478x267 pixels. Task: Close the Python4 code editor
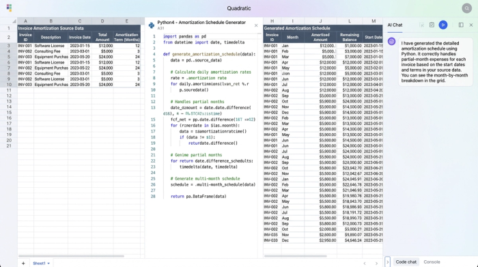pyautogui.click(x=256, y=25)
